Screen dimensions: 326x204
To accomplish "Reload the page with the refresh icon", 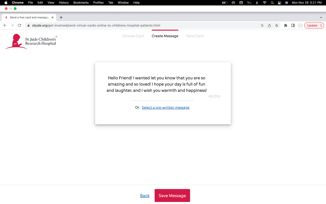I will [x=19, y=25].
